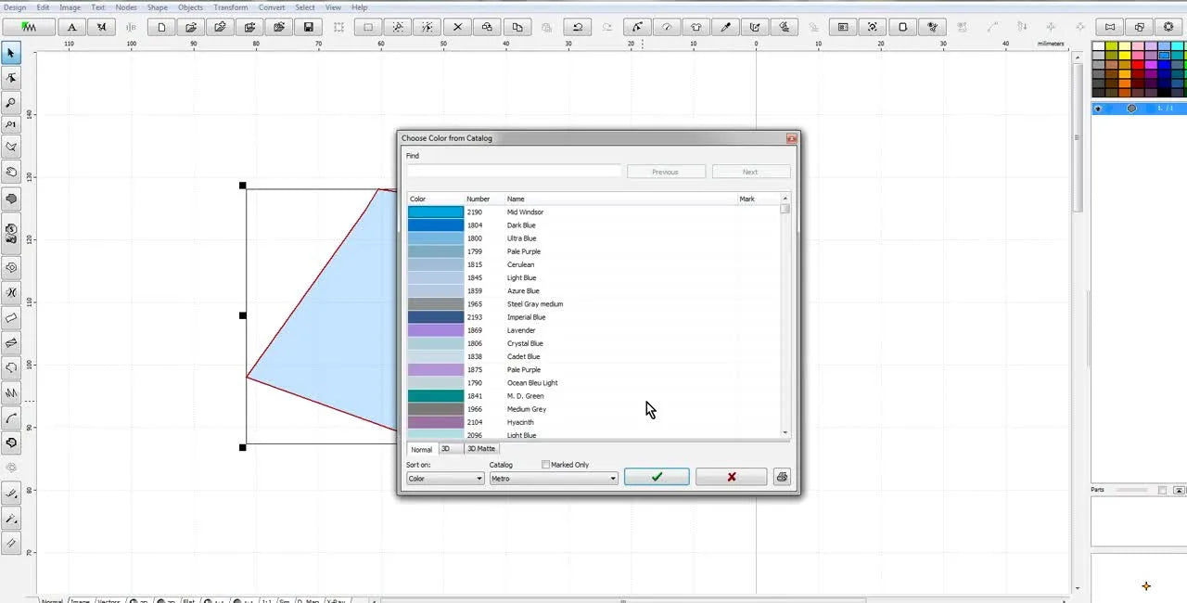Print the color catalog via the printer icon

coord(782,477)
